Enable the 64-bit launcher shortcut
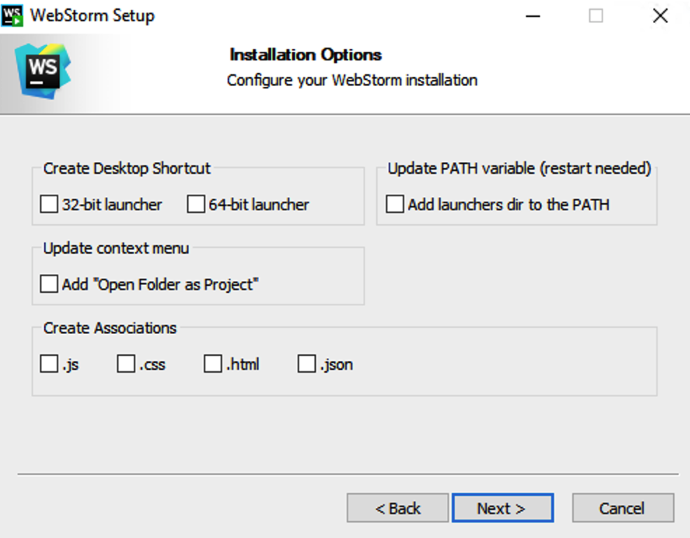 pos(195,204)
